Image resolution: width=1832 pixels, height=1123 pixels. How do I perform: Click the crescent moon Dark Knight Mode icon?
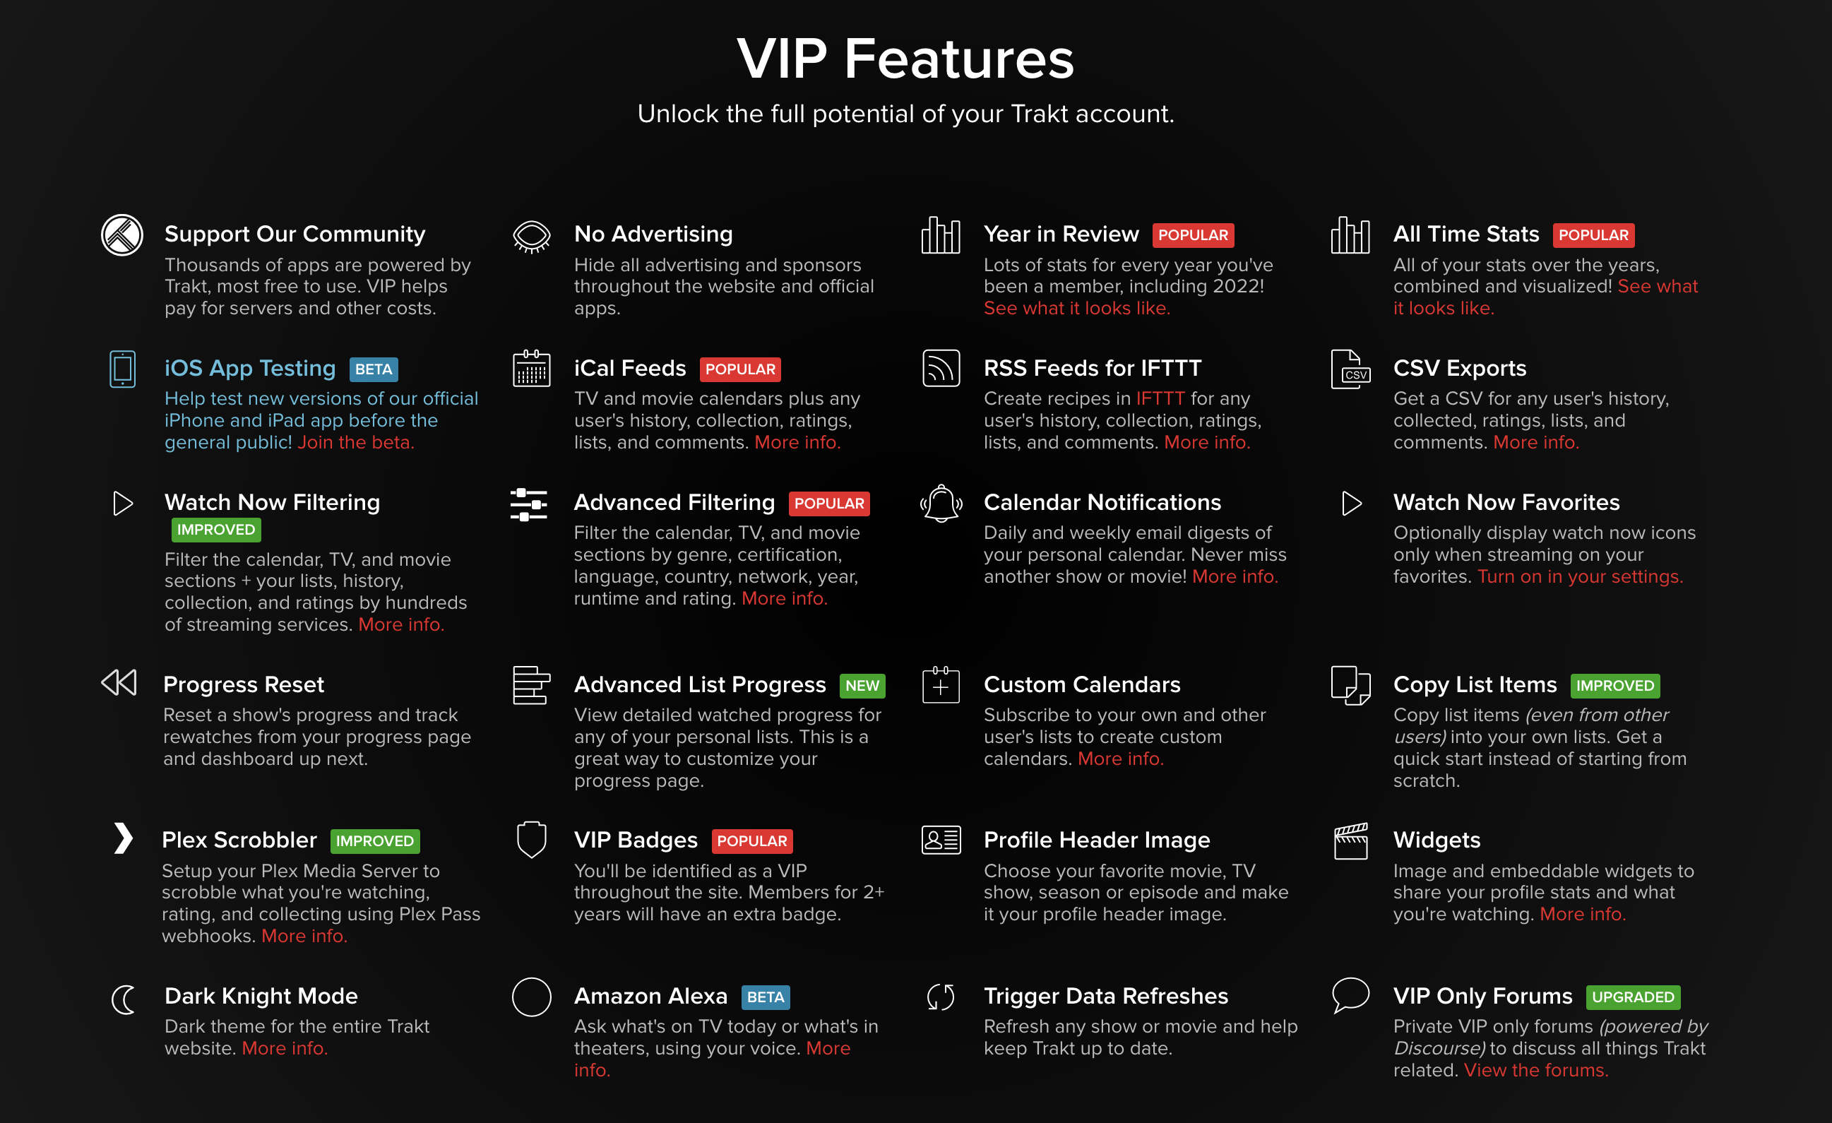124,999
